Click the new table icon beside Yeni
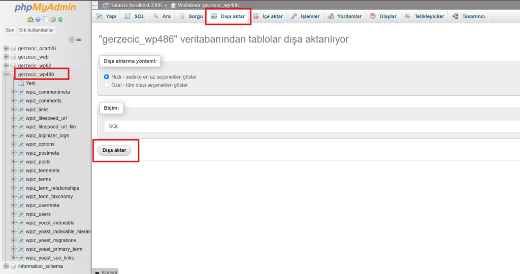520x274 pixels. pyautogui.click(x=21, y=84)
